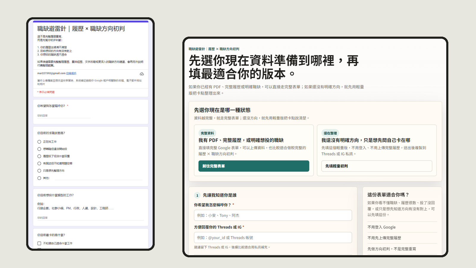
Task: Click the 其他 free-text line field
Action: [x=98, y=178]
